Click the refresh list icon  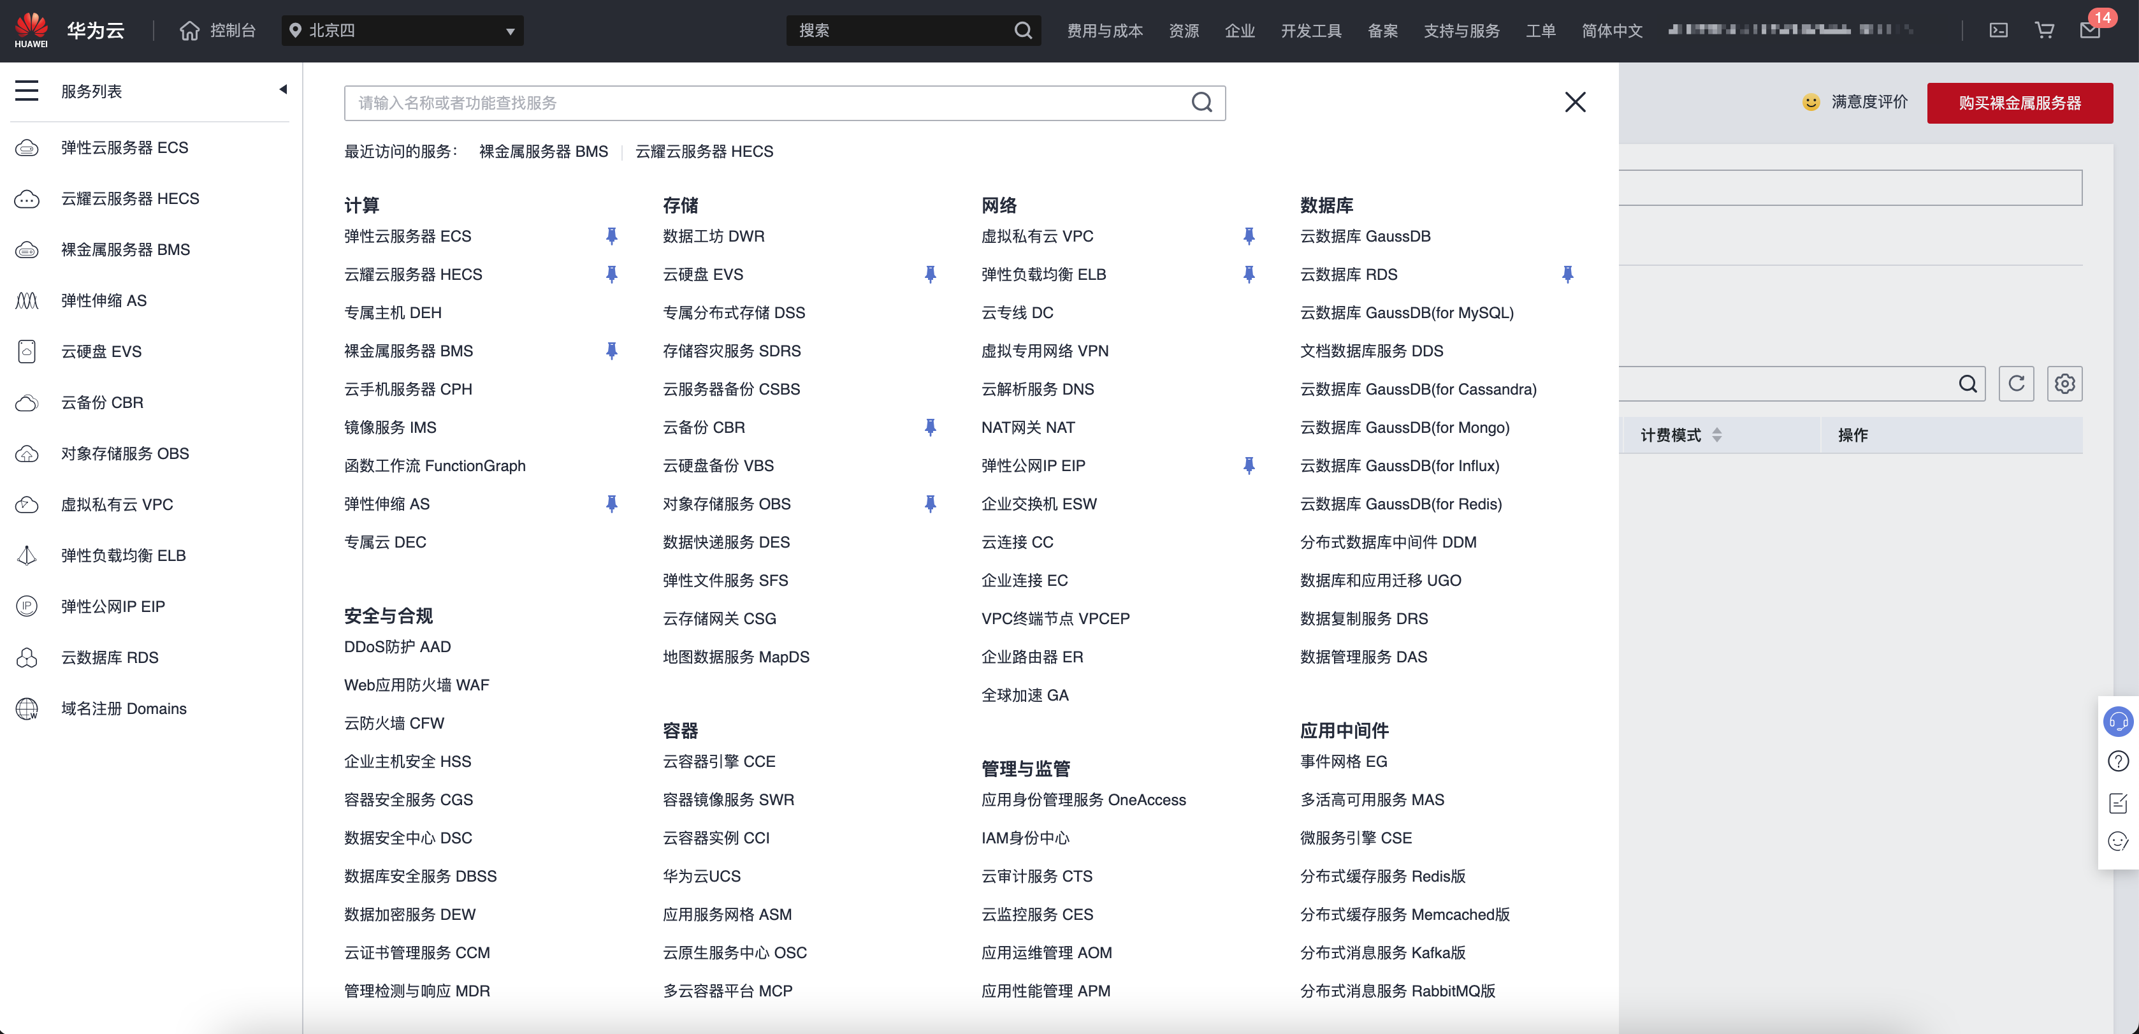2016,384
